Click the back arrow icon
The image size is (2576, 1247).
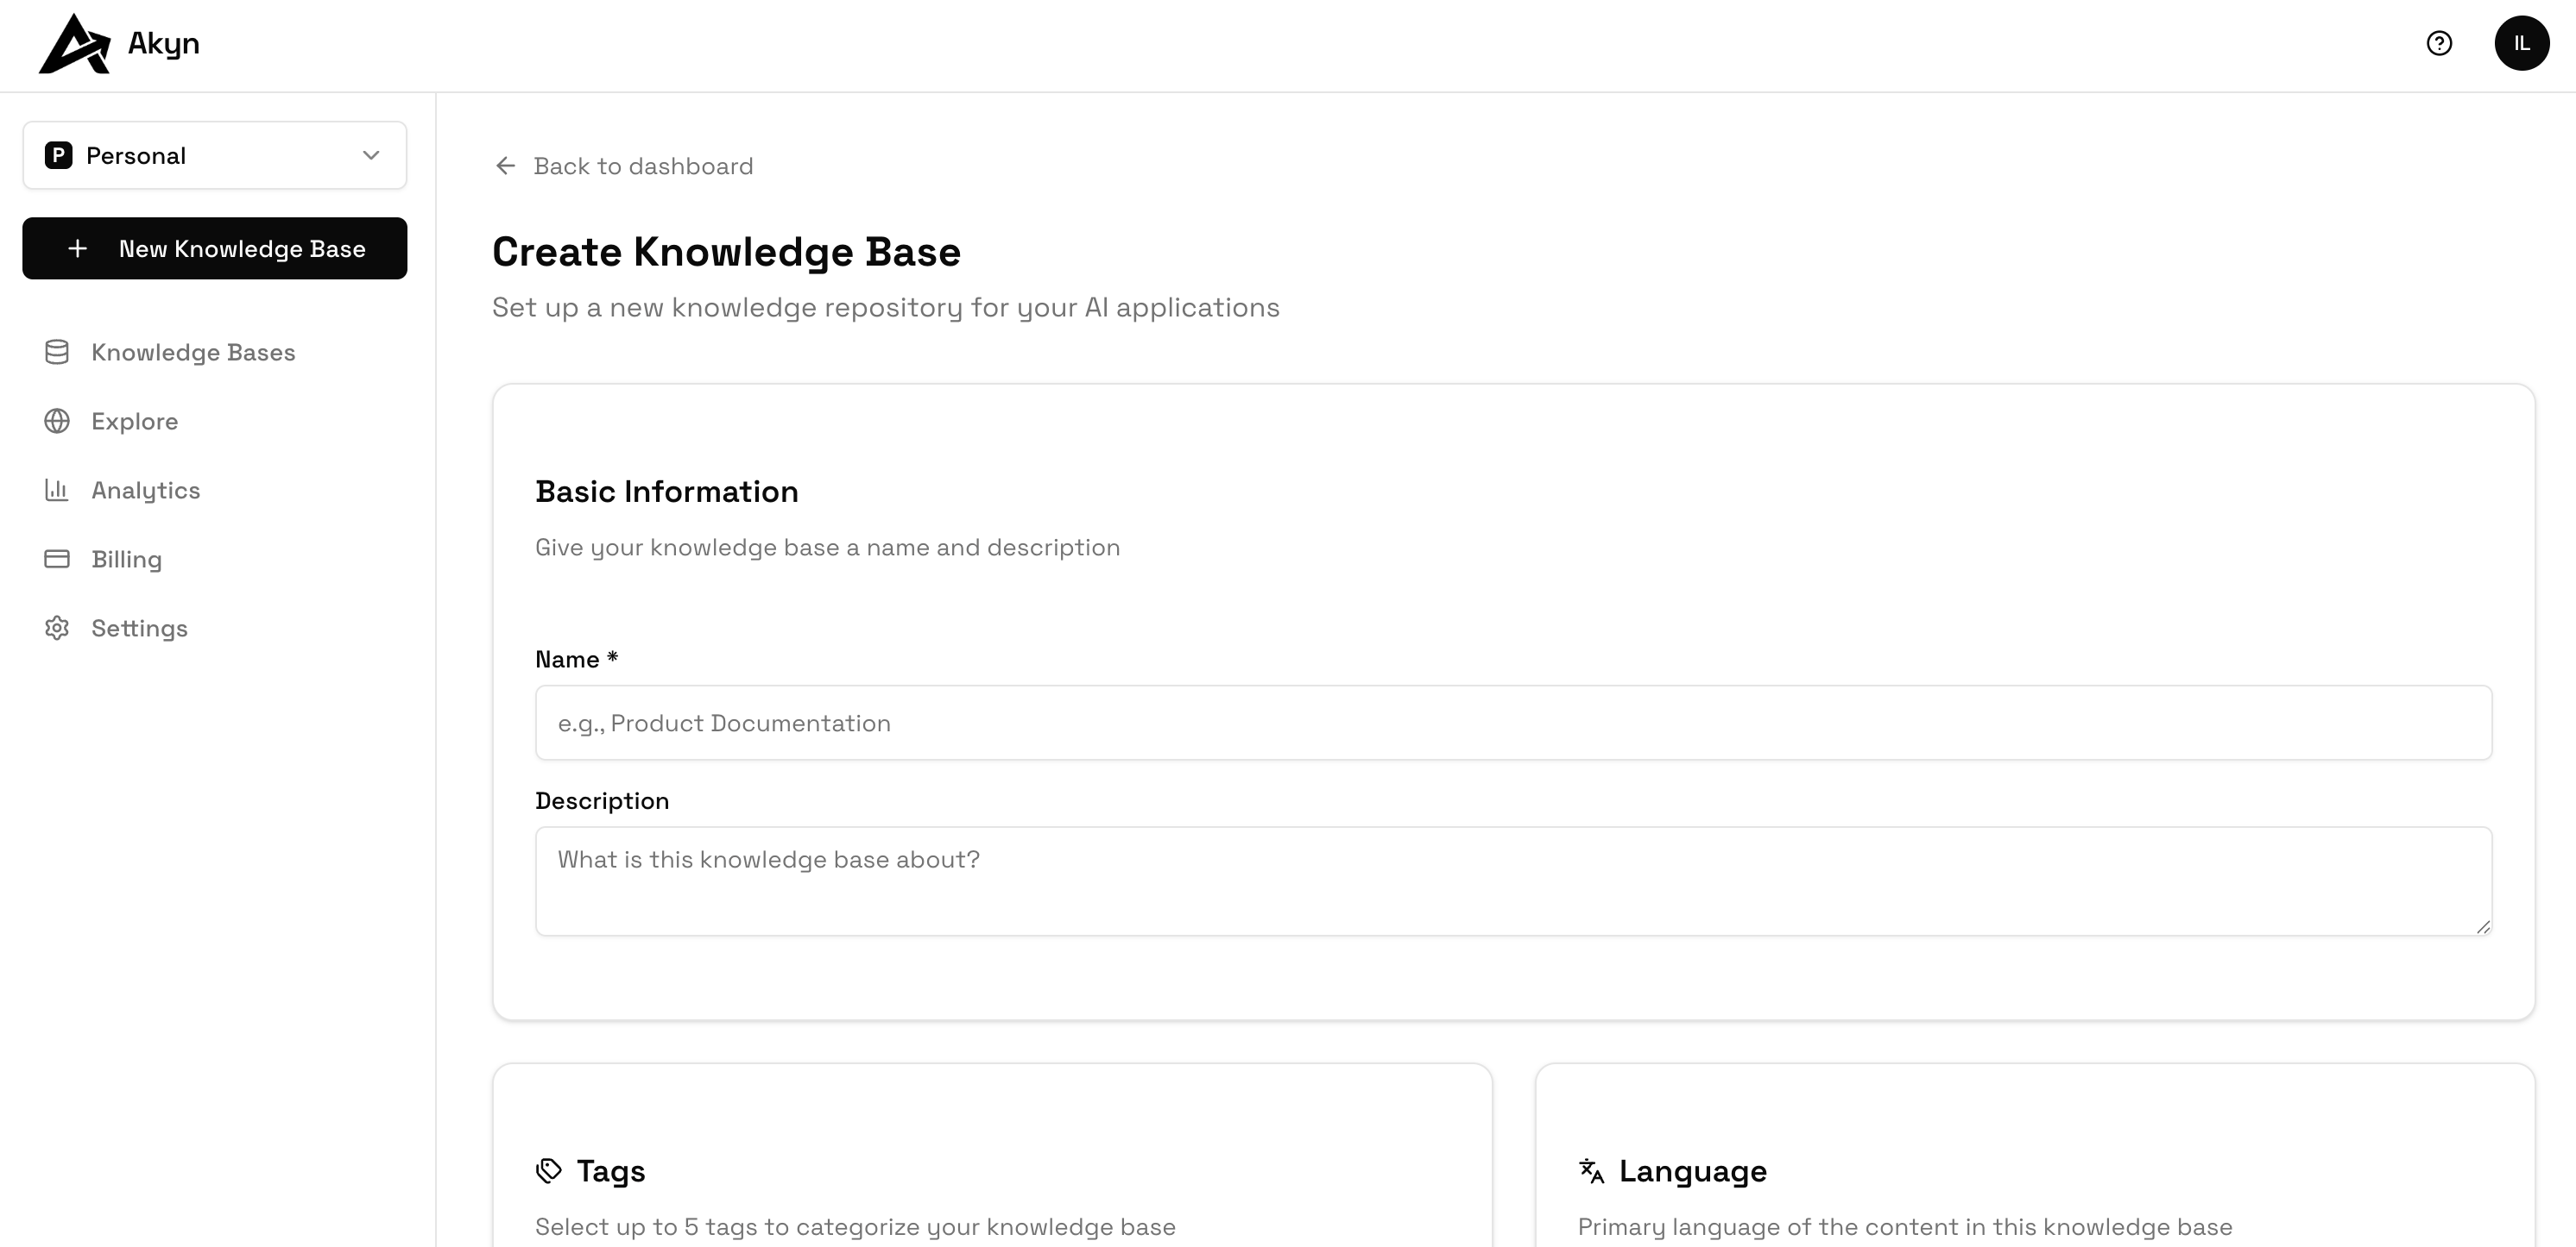pyautogui.click(x=506, y=166)
